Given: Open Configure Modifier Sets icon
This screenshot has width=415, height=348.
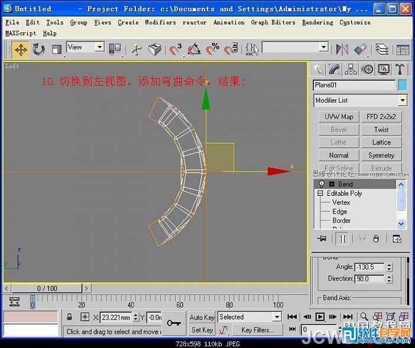Looking at the screenshot, I should pos(397,238).
